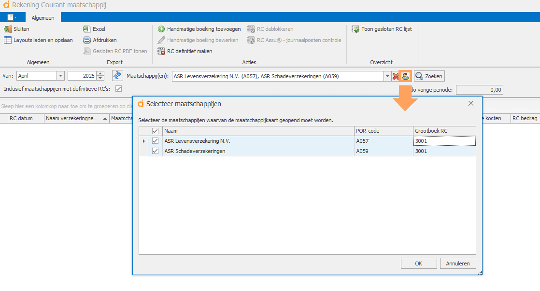Screen dimensions: 540x291
Task: Decrease the year 2025 stepper
Action: click(x=100, y=78)
